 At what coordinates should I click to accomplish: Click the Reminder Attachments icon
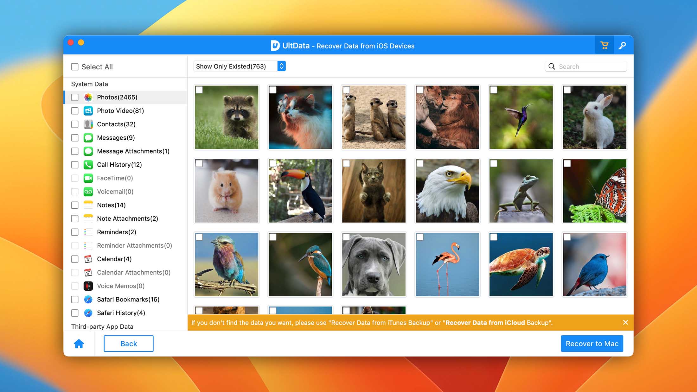(x=88, y=245)
